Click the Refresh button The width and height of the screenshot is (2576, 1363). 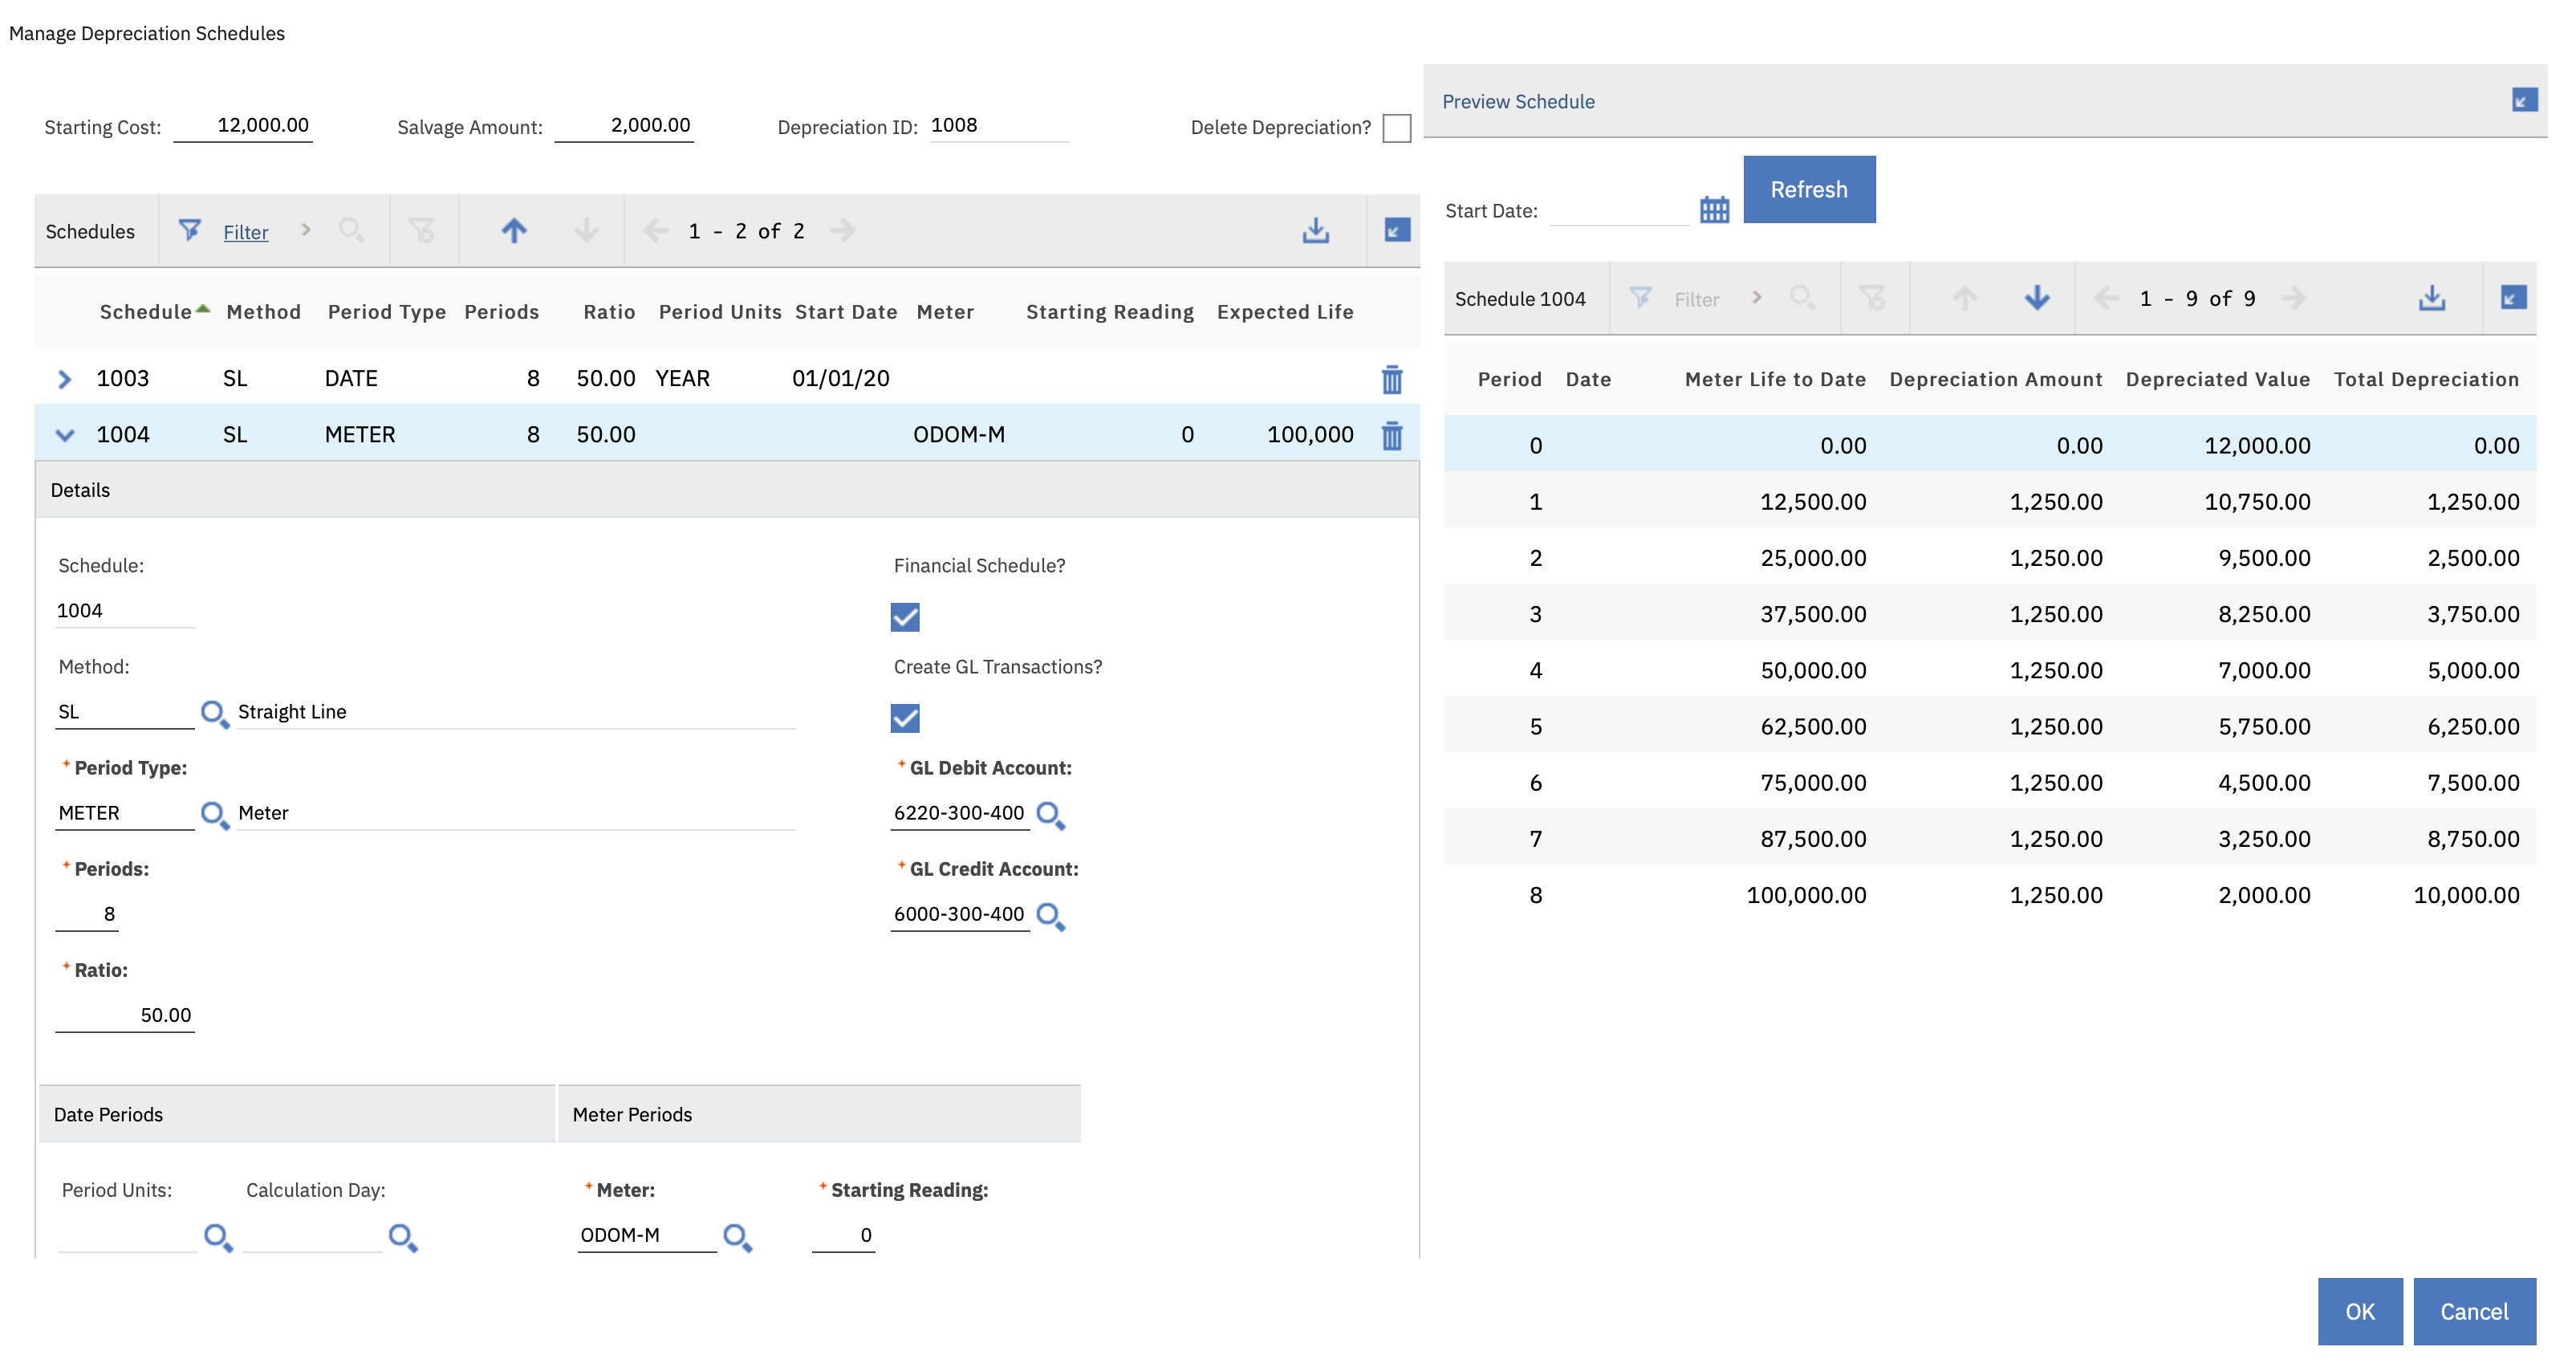[1808, 189]
